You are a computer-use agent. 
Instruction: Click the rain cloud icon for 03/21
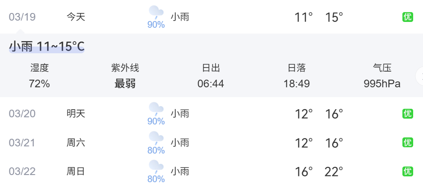156,138
